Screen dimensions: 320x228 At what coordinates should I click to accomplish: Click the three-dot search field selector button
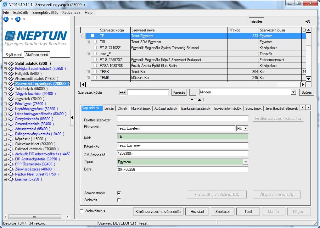(x=122, y=92)
